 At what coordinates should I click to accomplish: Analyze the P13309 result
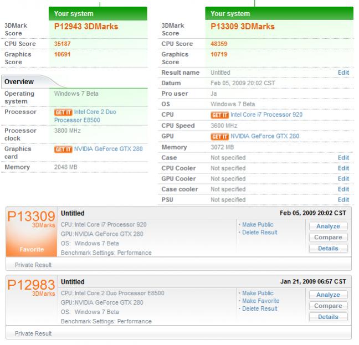(x=328, y=226)
